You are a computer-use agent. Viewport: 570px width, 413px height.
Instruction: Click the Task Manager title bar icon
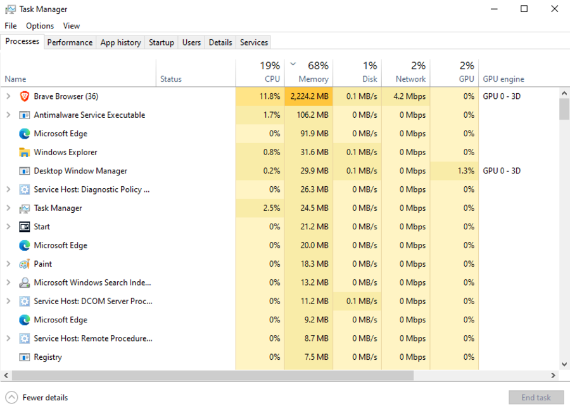[x=11, y=9]
